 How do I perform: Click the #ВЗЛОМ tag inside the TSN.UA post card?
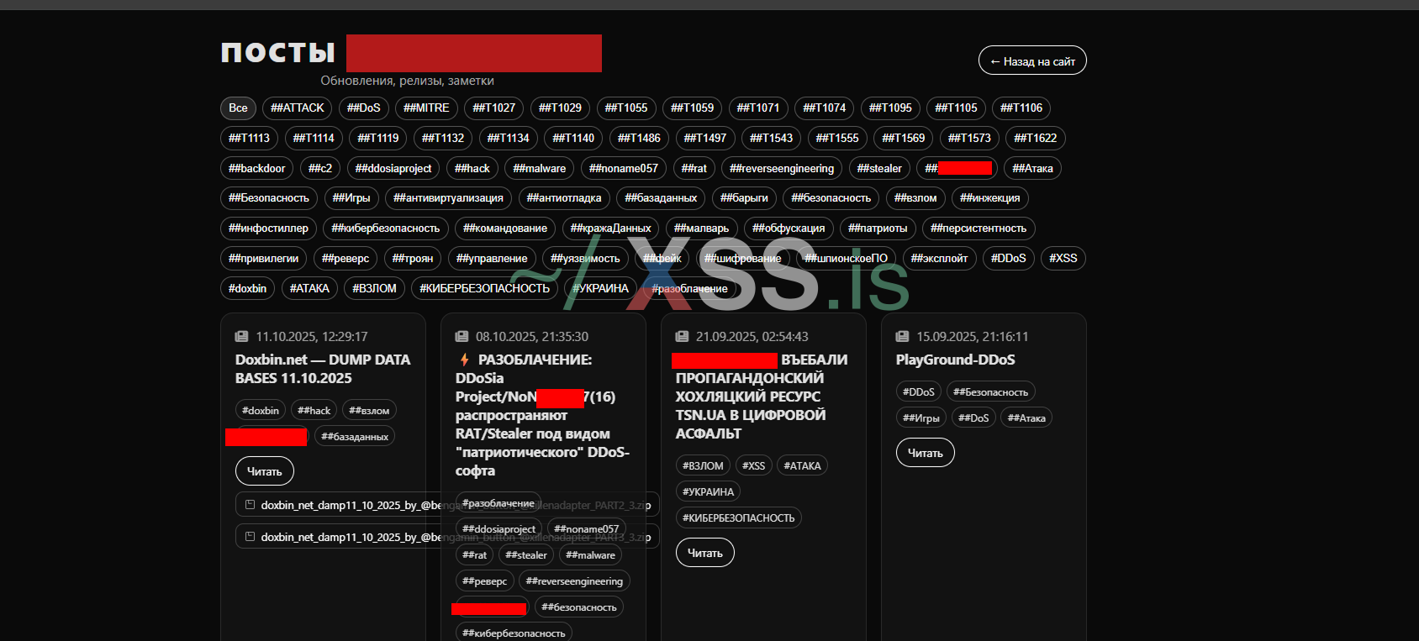[703, 465]
